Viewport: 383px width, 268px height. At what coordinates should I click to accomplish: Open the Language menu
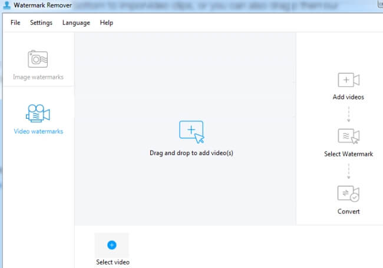(76, 23)
